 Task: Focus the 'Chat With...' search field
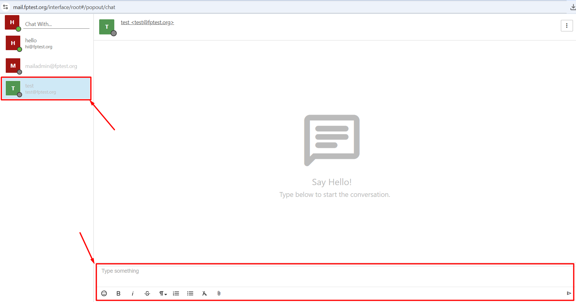coord(57,24)
